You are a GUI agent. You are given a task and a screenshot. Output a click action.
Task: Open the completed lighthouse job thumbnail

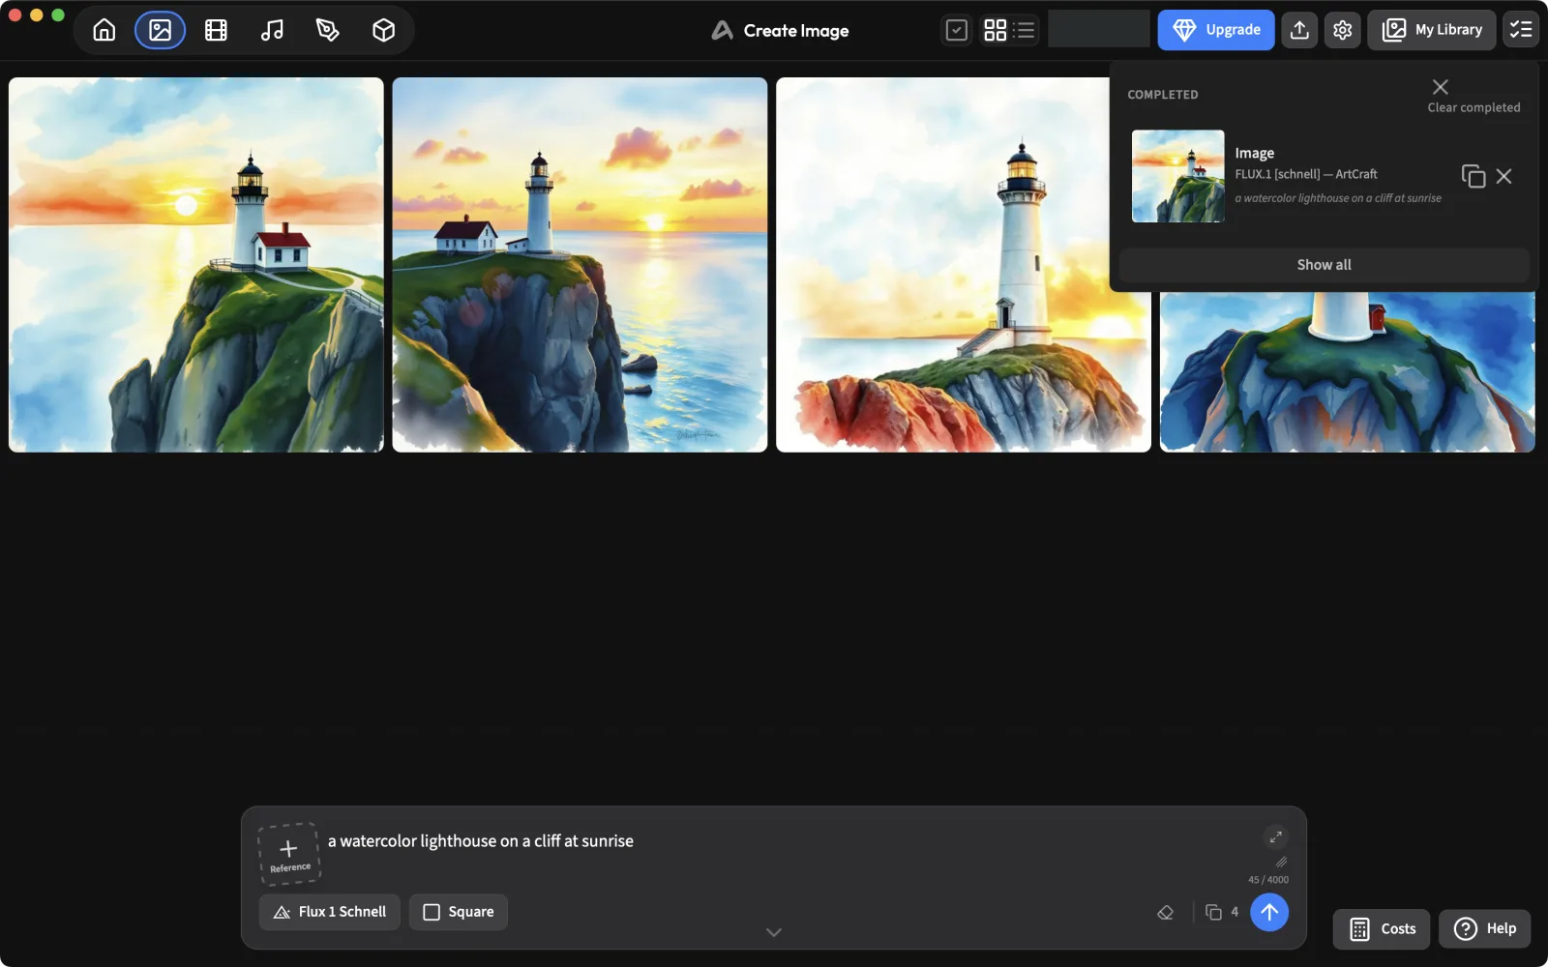pos(1177,176)
